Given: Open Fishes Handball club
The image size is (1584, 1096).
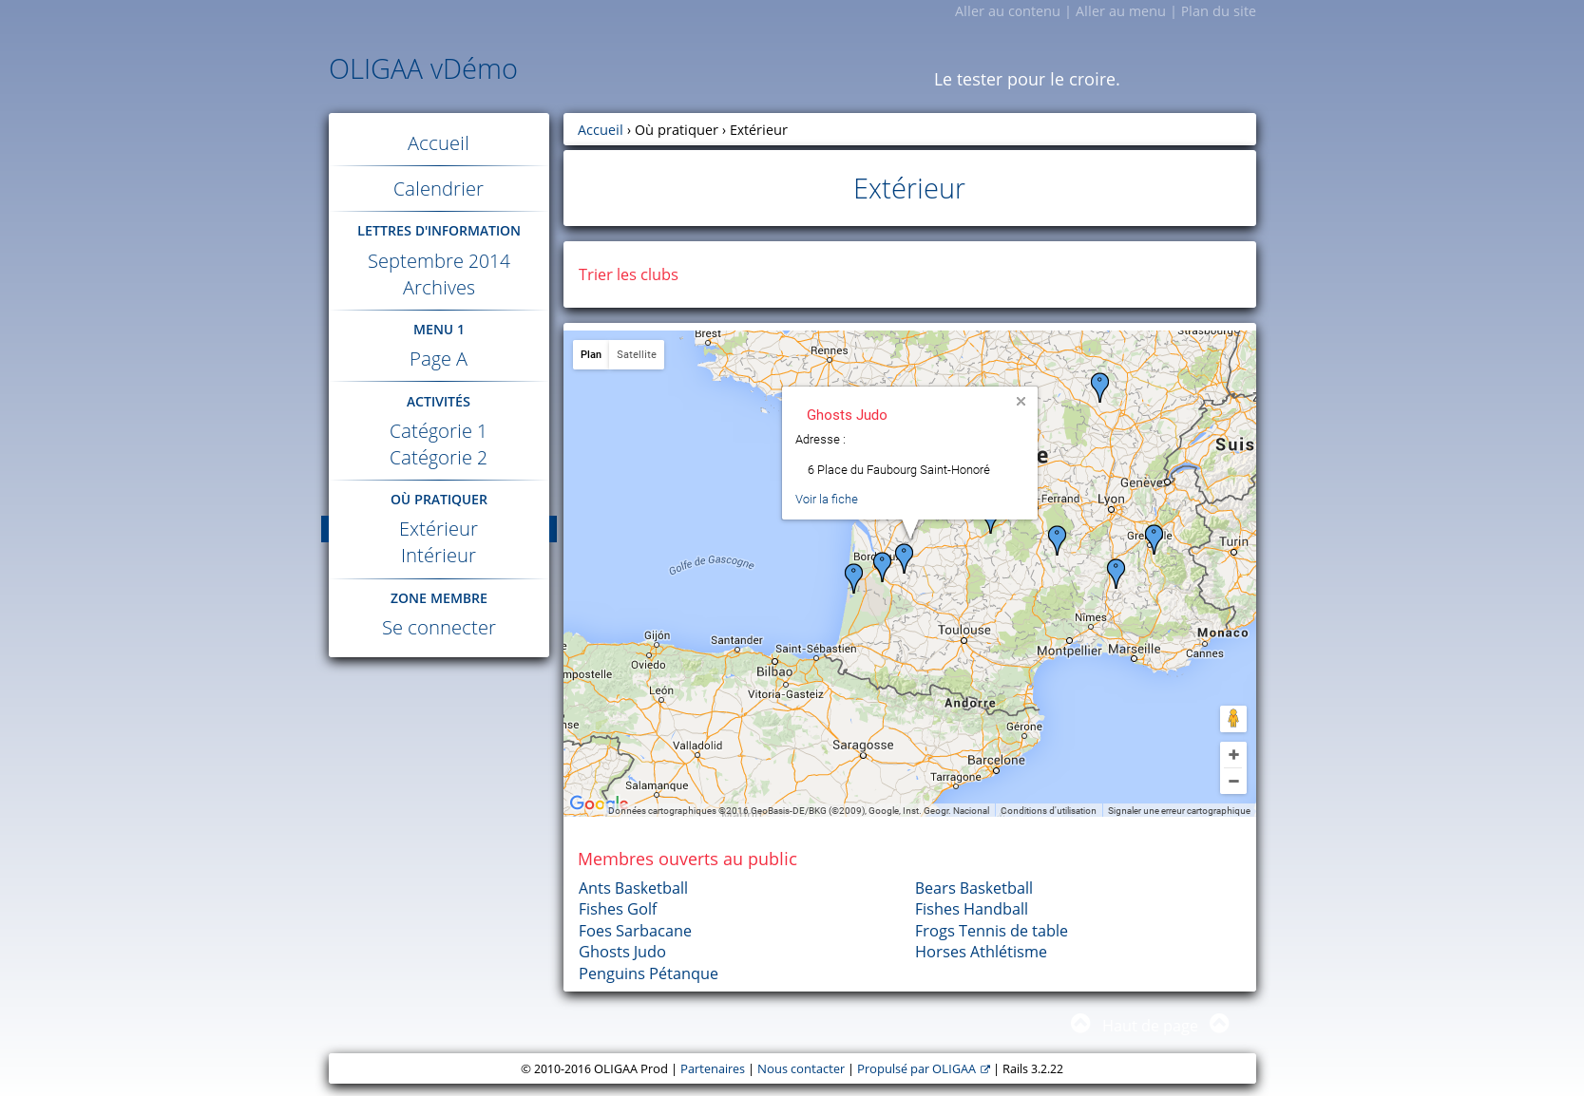Looking at the screenshot, I should pos(971,909).
